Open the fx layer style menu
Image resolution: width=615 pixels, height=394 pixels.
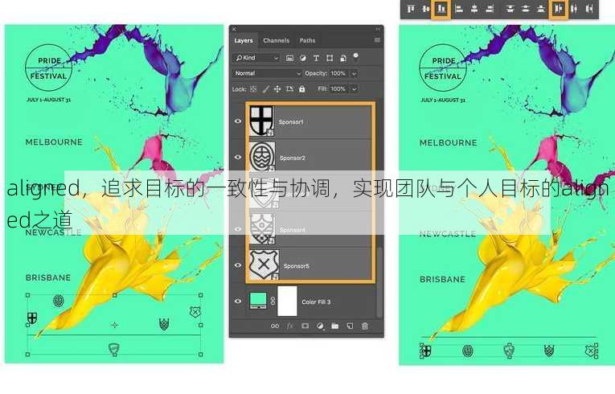click(x=290, y=326)
